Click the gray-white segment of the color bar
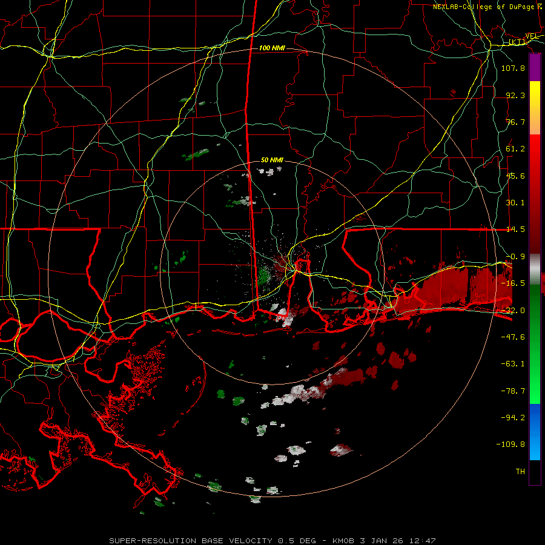 535,269
